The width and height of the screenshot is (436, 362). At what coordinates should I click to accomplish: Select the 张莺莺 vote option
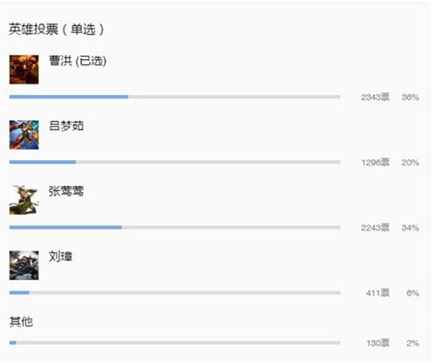coord(66,191)
